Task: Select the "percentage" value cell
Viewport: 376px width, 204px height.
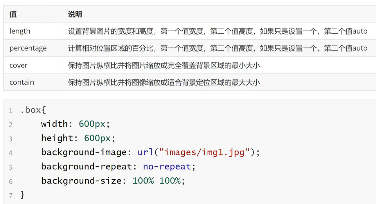Action: pos(28,48)
